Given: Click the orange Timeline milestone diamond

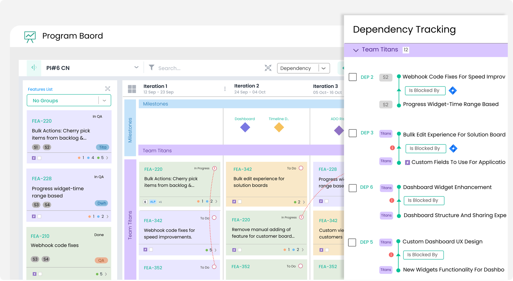Looking at the screenshot, I should click(x=279, y=127).
